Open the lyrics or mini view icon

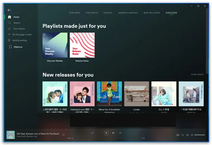pyautogui.click(x=178, y=135)
